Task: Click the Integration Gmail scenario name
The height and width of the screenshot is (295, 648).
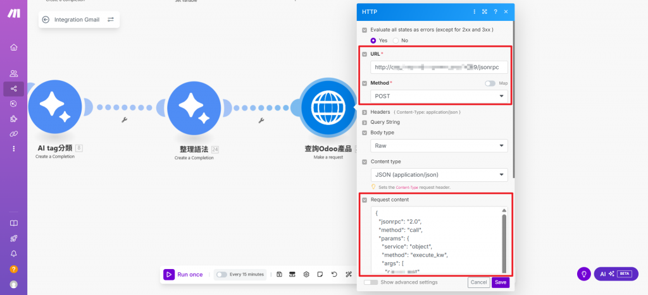Action: click(77, 20)
